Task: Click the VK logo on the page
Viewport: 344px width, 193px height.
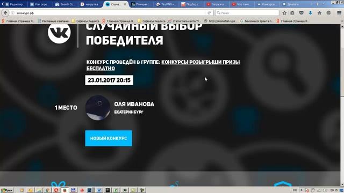Action: tap(59, 33)
